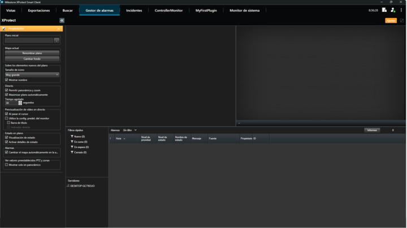The width and height of the screenshot is (407, 228).
Task: Open the Sin filtro alarm dropdown
Action: pos(130,130)
